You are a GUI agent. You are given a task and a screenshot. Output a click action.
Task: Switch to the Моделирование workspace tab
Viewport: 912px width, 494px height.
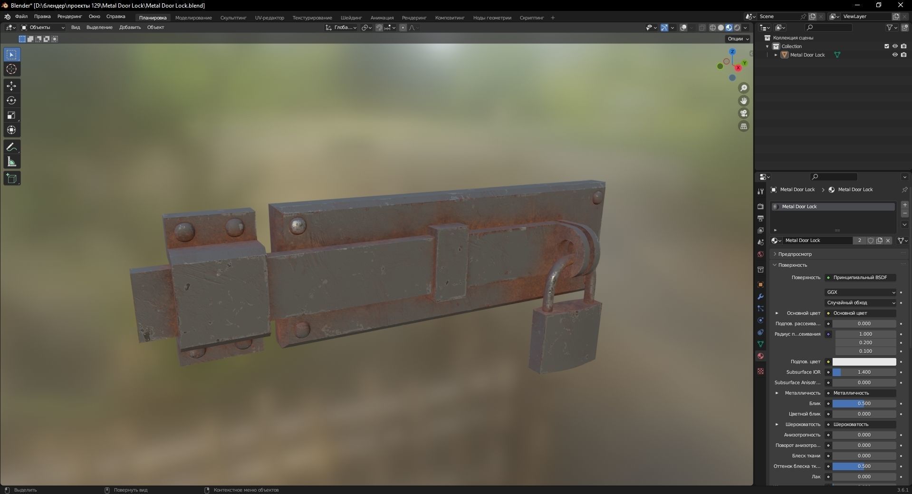pos(193,18)
